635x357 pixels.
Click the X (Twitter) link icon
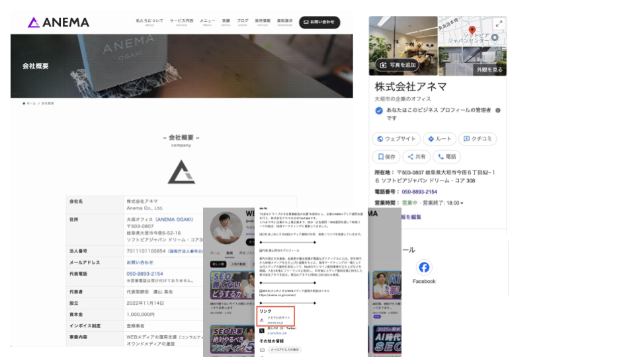pyautogui.click(x=262, y=329)
